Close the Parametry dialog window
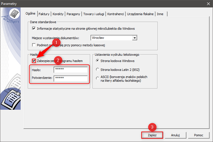The height and width of the screenshot is (142, 213). click(208, 4)
